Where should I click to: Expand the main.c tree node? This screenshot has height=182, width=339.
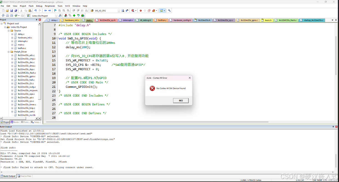point(12,45)
